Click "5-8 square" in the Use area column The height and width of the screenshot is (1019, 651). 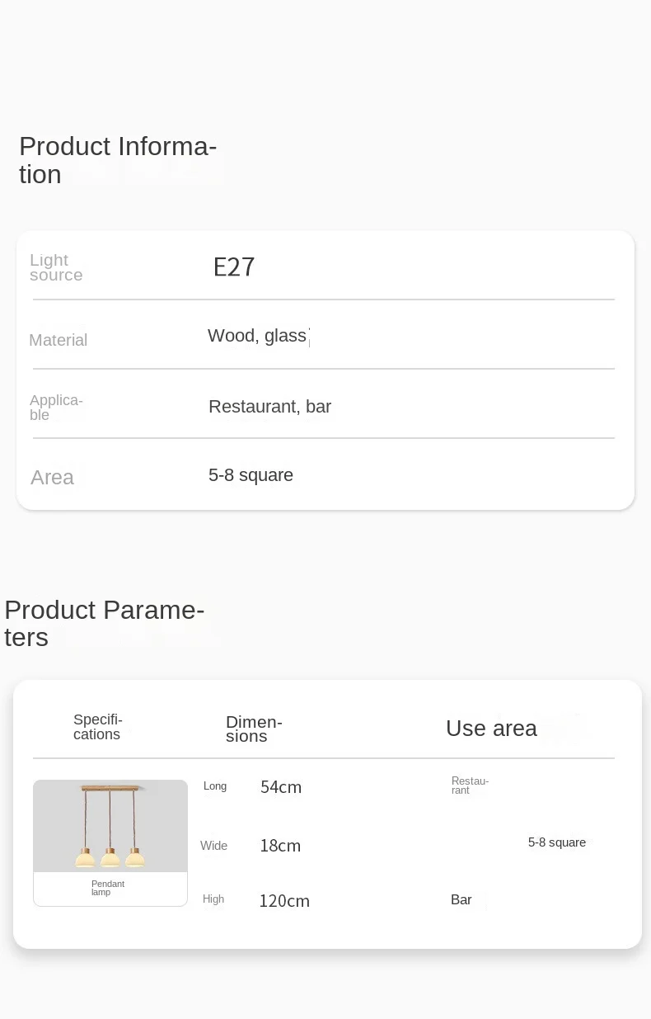coord(557,842)
